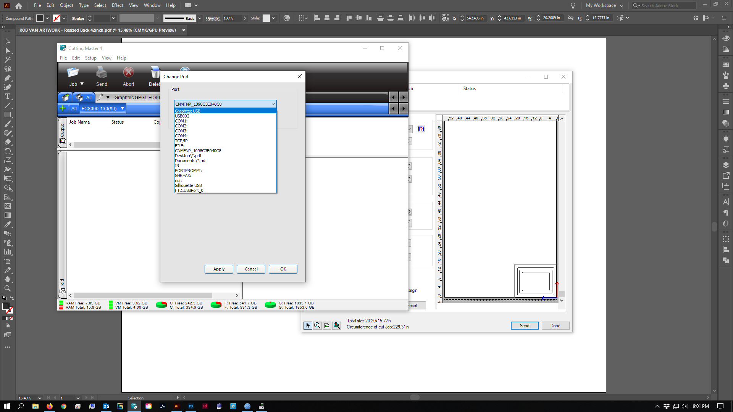Expand the Port combo box dropdown
The height and width of the screenshot is (412, 733).
click(273, 104)
